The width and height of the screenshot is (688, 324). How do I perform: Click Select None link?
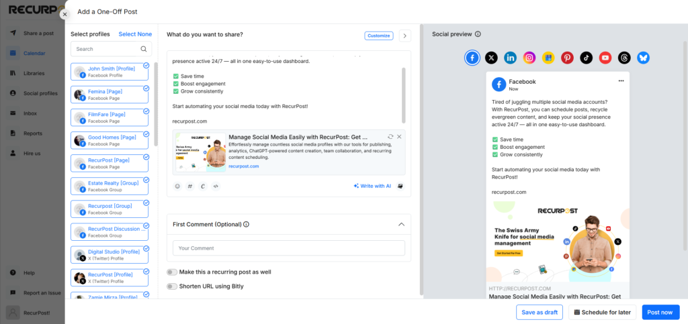[135, 34]
